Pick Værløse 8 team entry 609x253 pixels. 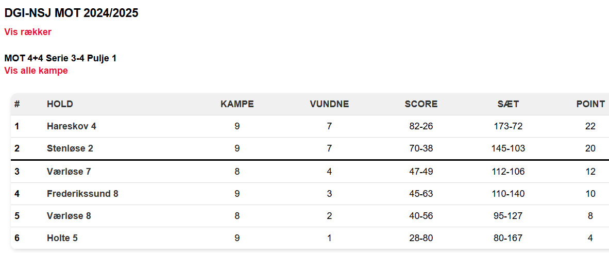click(69, 216)
